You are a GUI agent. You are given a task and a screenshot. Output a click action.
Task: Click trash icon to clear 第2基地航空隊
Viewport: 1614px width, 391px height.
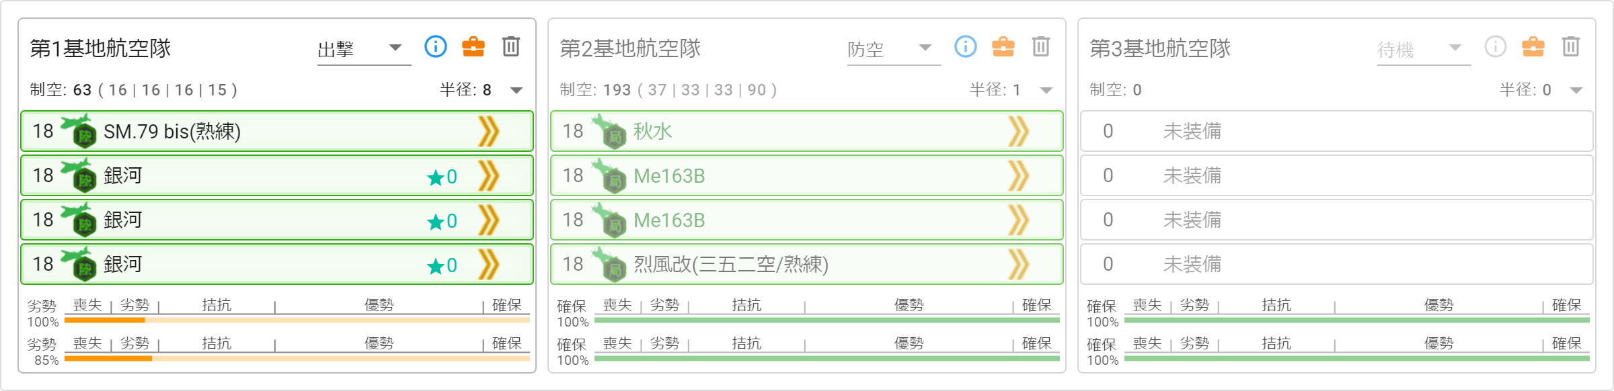[1041, 46]
